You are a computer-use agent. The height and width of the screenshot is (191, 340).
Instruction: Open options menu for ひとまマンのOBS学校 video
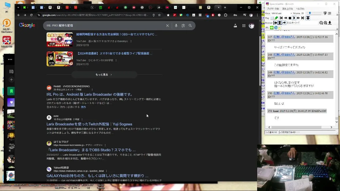[x=116, y=60]
